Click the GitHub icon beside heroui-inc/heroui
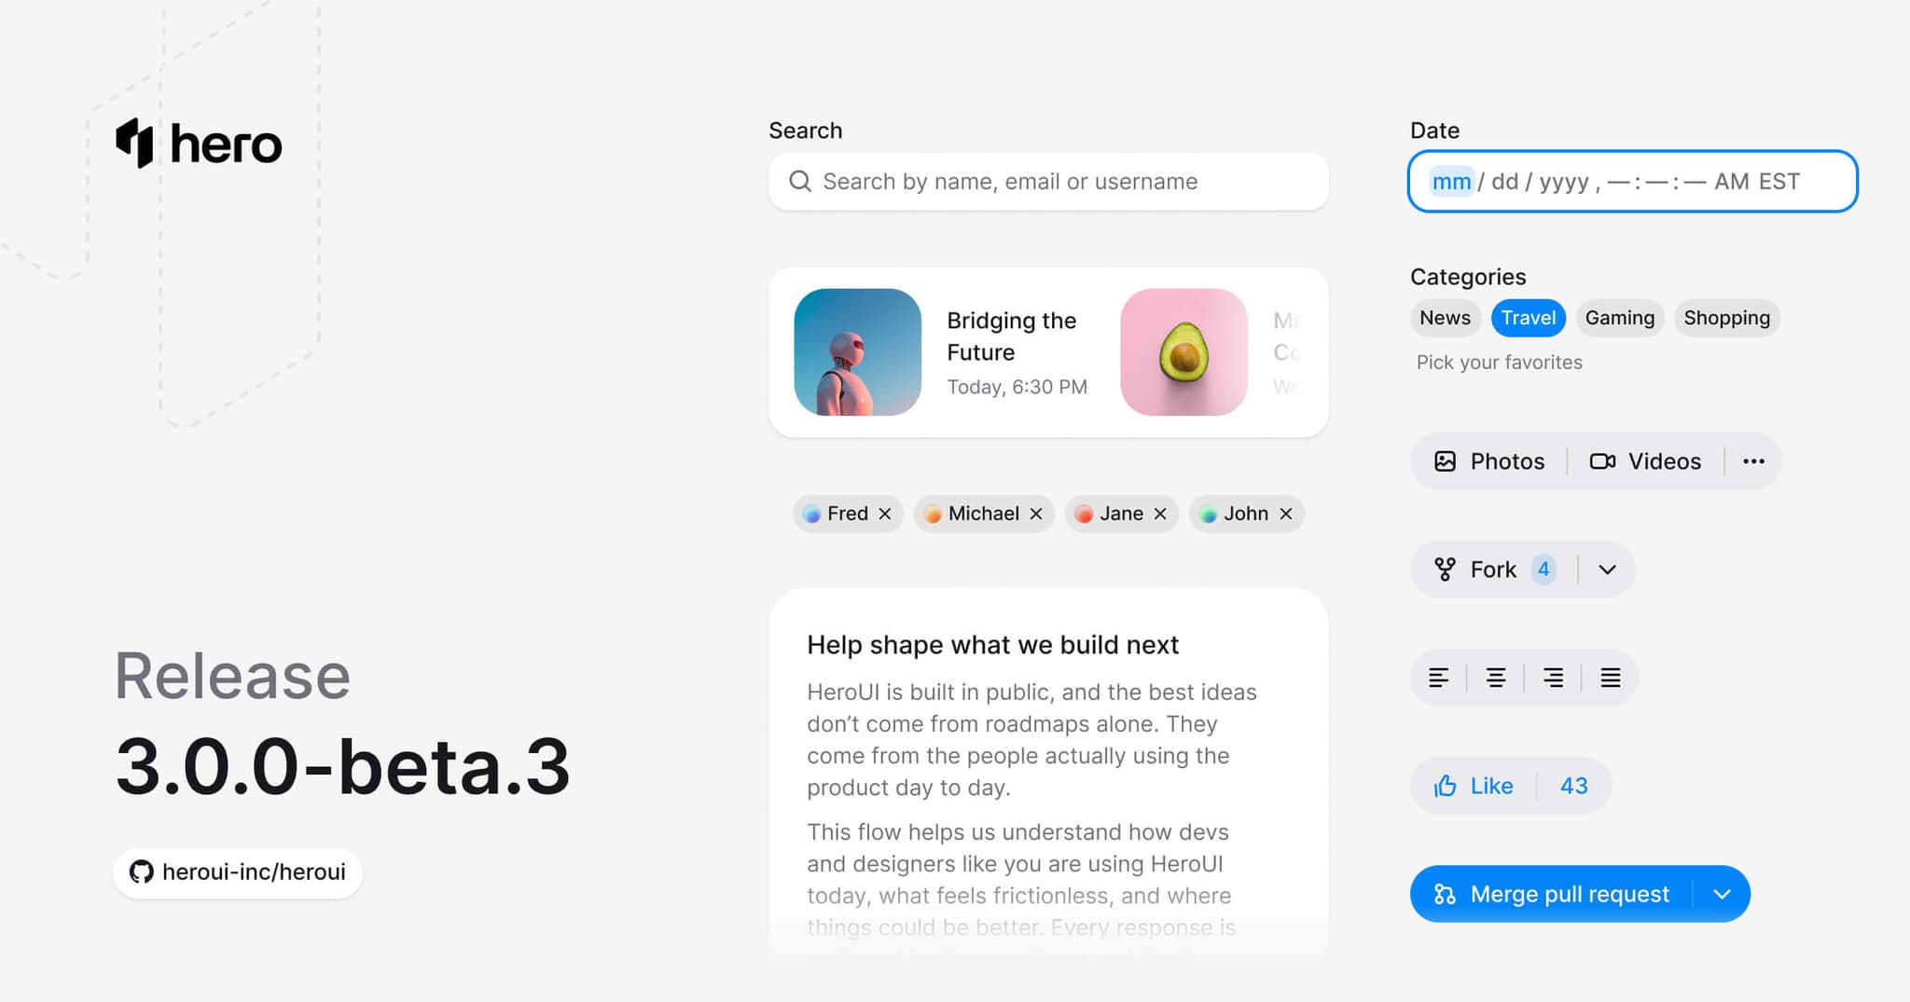Image resolution: width=1910 pixels, height=1002 pixels. [142, 872]
